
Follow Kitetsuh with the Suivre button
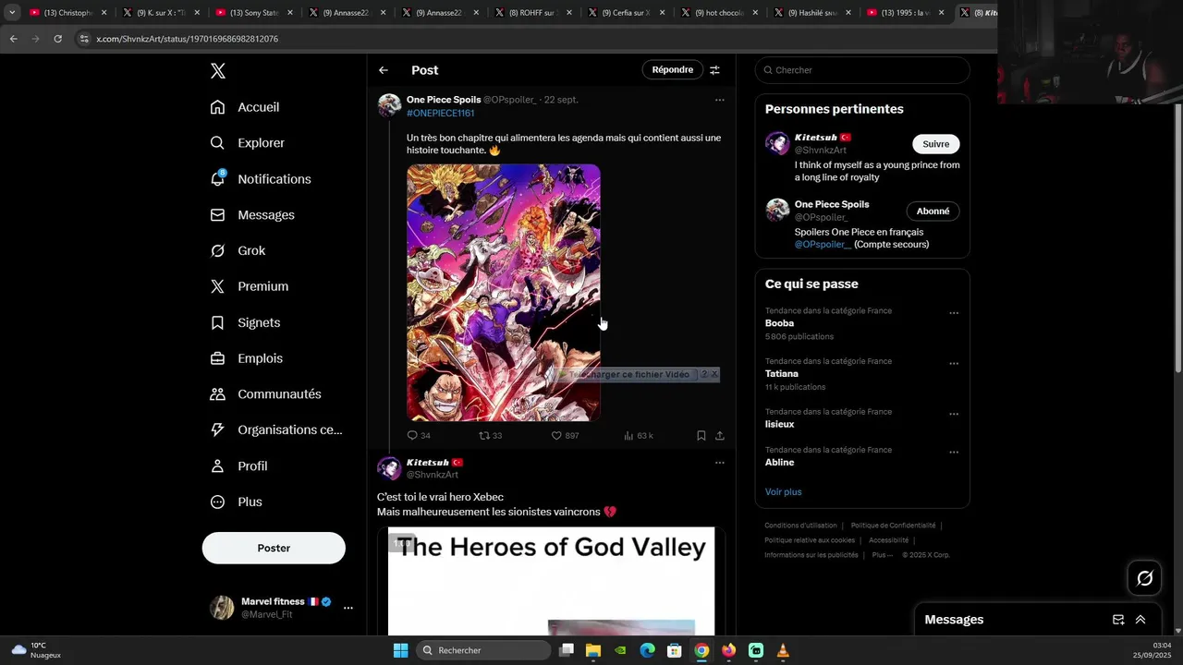935,144
